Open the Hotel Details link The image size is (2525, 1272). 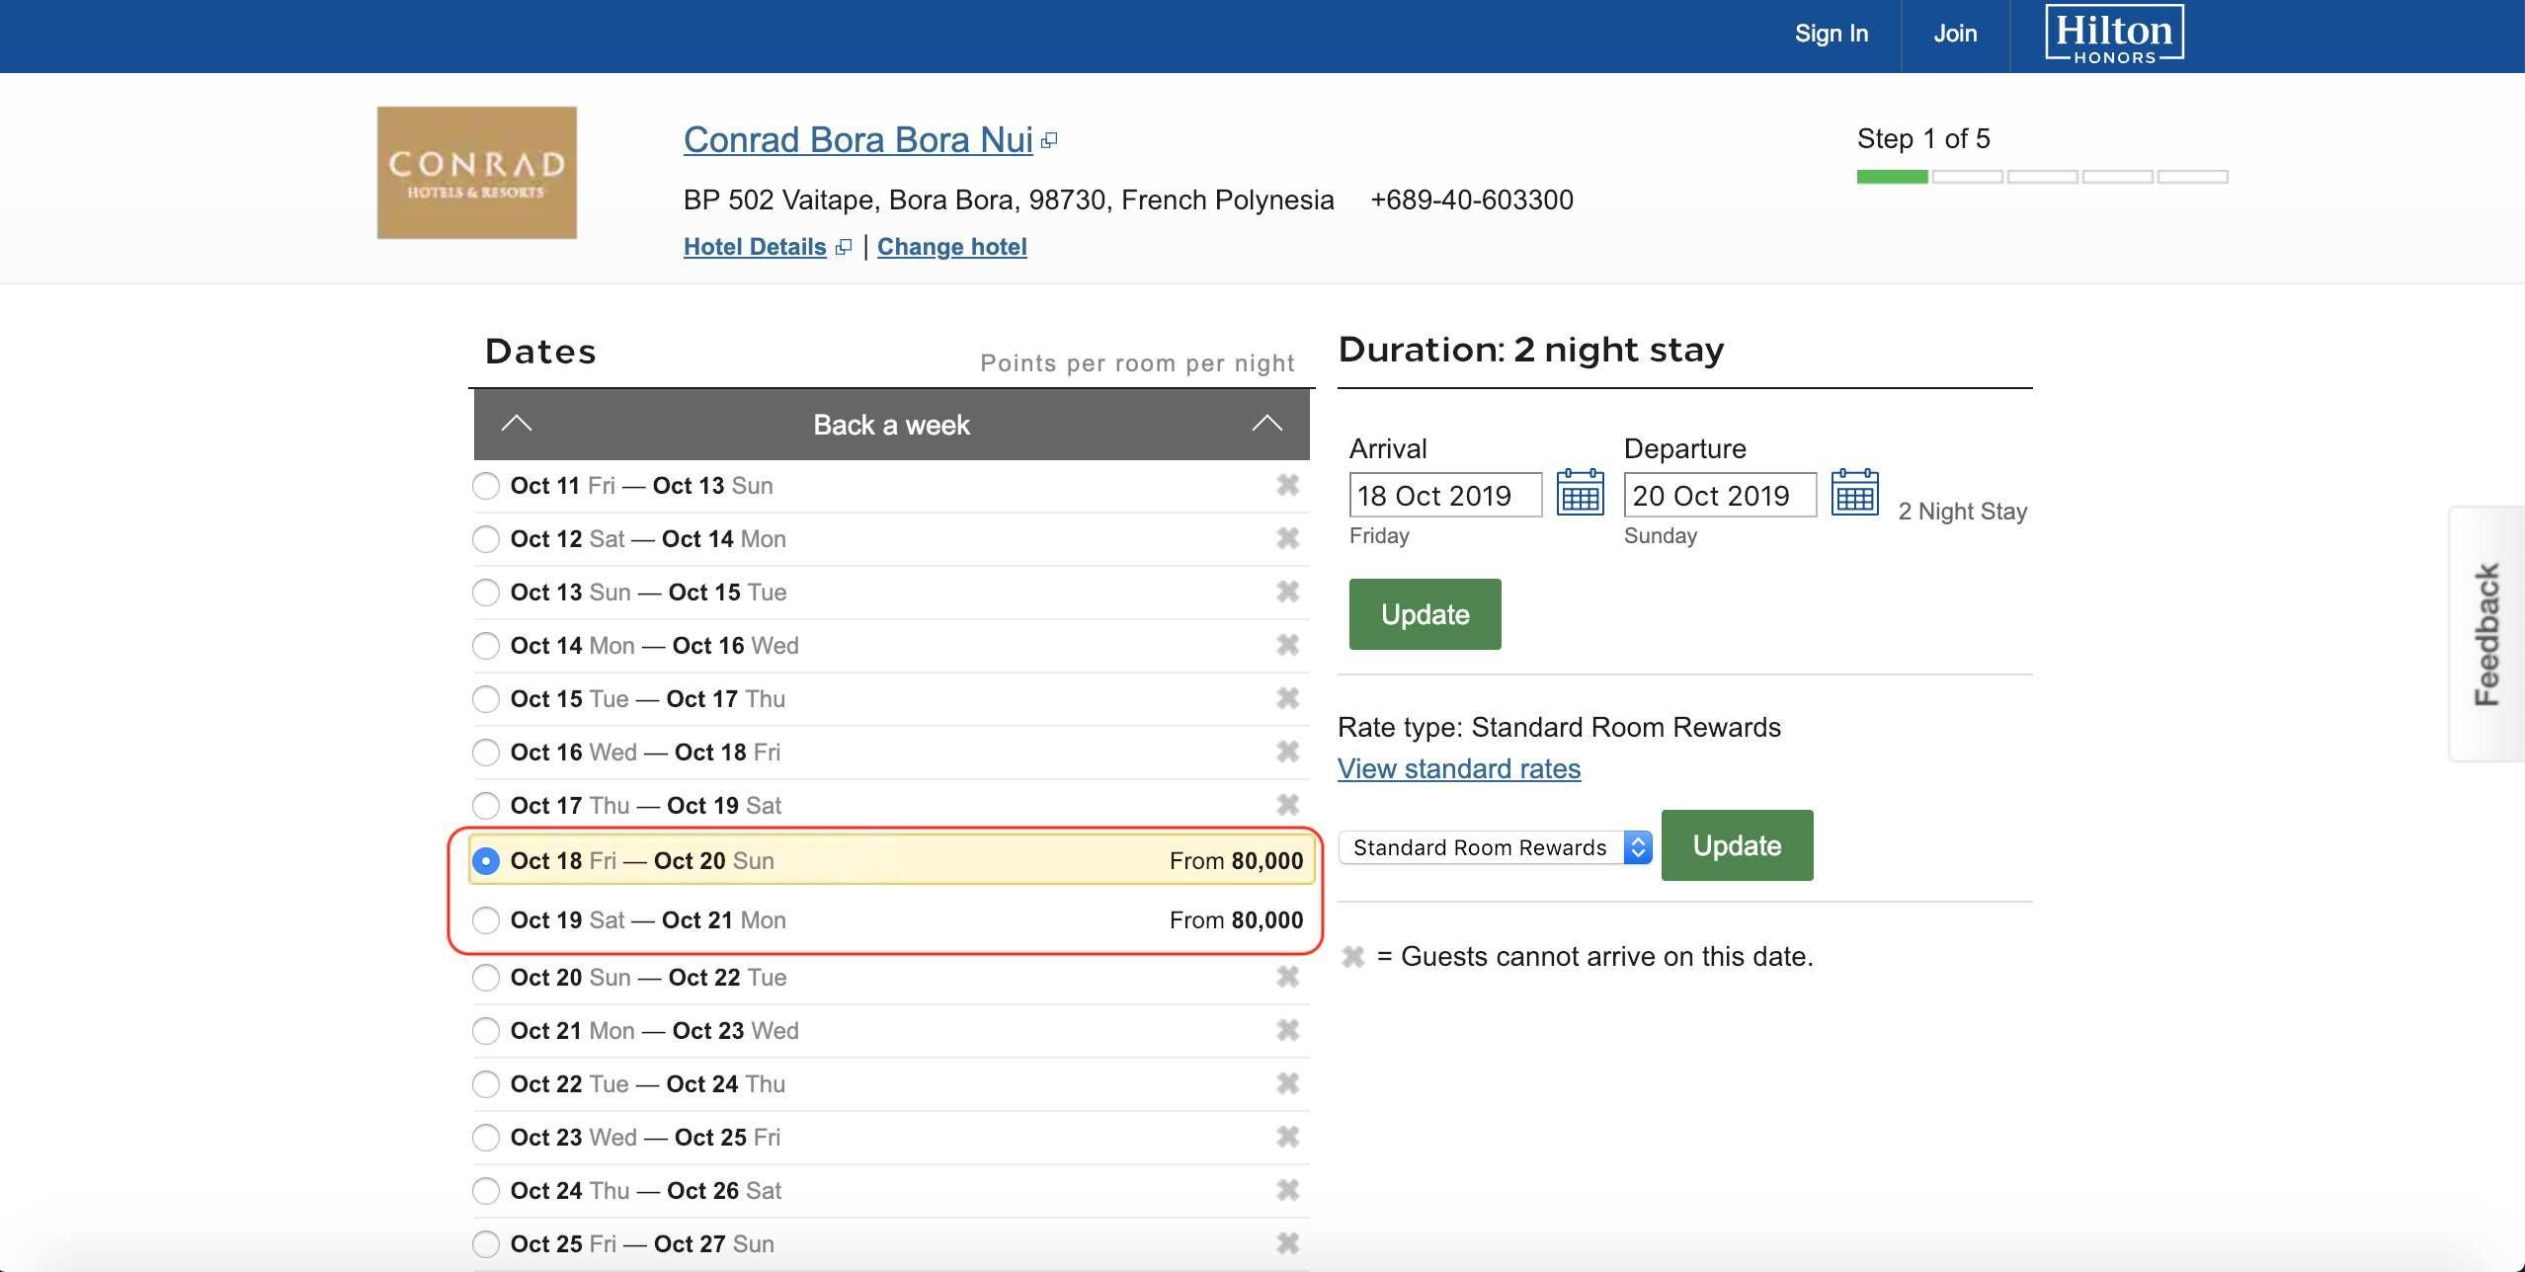point(755,247)
